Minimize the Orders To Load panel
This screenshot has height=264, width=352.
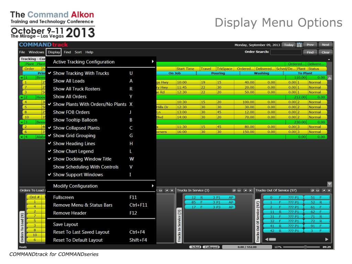click(x=161, y=190)
